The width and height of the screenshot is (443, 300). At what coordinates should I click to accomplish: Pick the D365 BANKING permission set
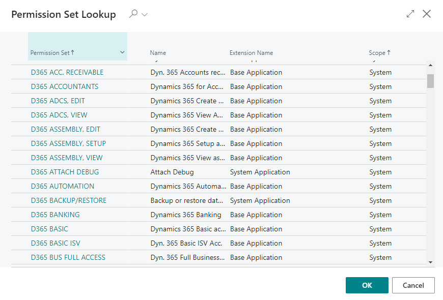click(56, 215)
